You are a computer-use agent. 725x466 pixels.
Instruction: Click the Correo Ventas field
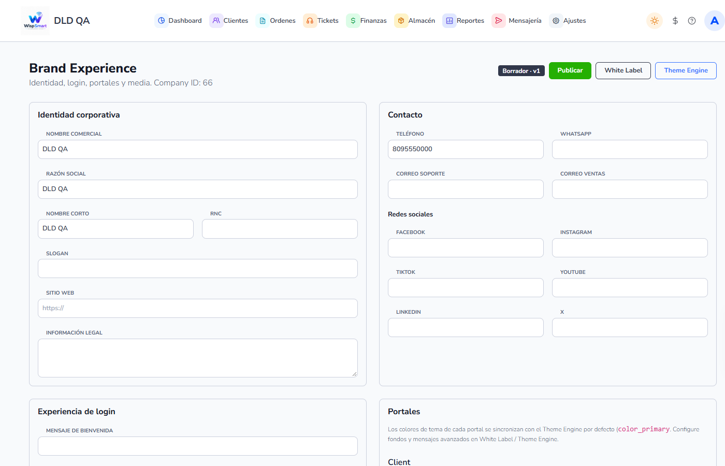pos(630,189)
